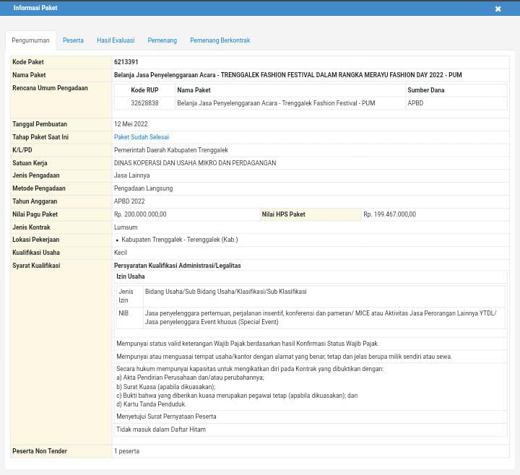The width and height of the screenshot is (520, 475).
Task: Click the Akta Pendirian Perusahaan line
Action: [x=190, y=378]
